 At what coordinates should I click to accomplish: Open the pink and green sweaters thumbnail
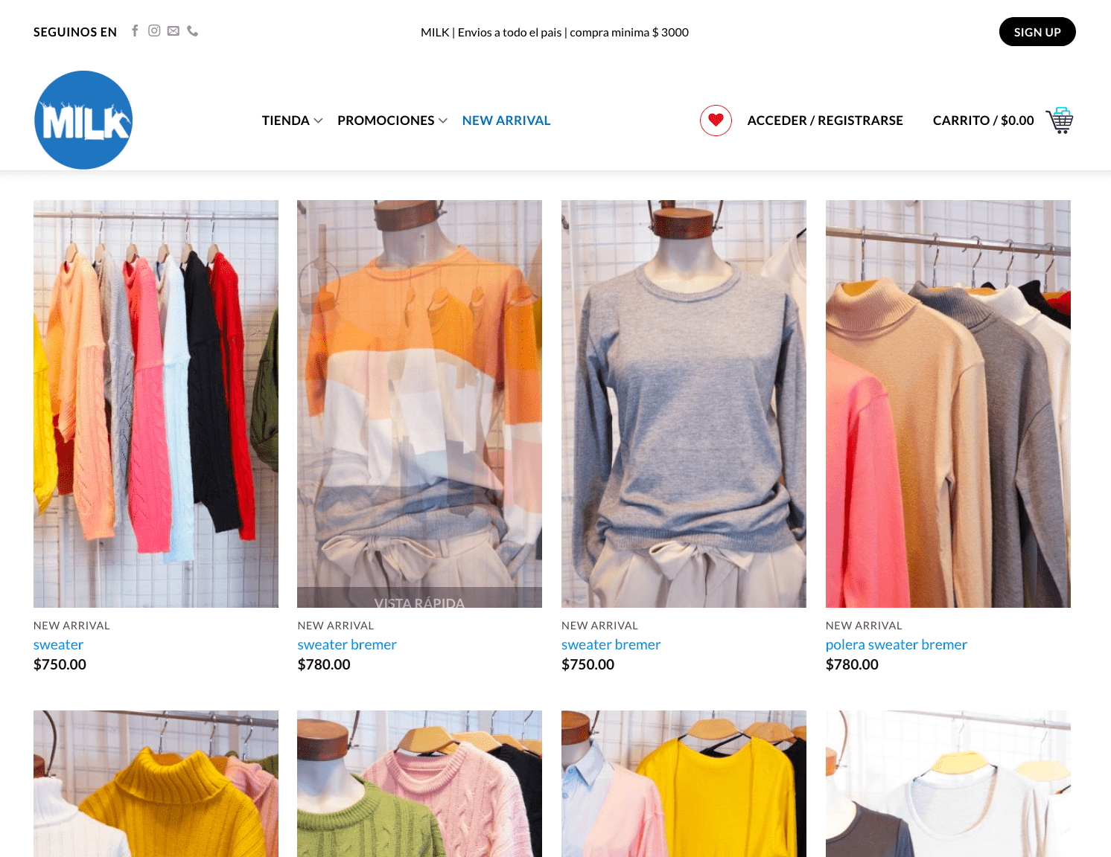[x=419, y=784]
